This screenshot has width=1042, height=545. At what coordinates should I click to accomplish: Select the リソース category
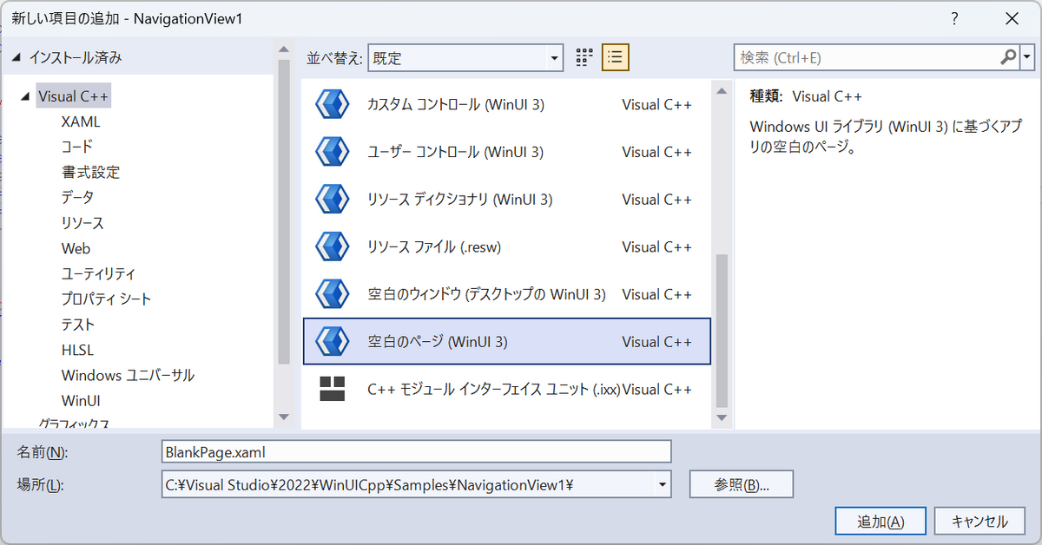(82, 223)
